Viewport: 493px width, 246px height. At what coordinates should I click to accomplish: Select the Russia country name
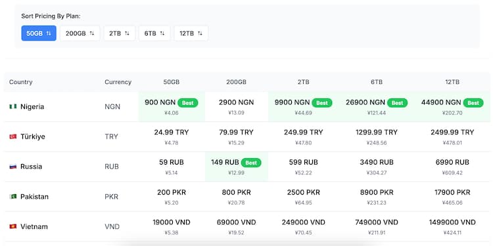(31, 167)
